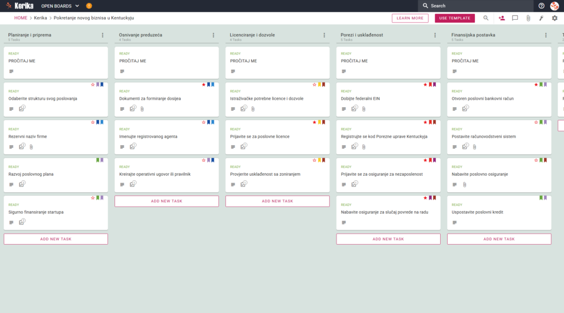Add new task in Planiranje i priprema
The width and height of the screenshot is (564, 313).
56,239
